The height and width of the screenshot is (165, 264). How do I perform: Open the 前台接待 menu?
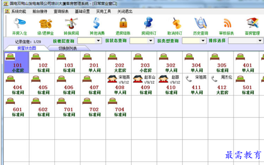(40, 11)
